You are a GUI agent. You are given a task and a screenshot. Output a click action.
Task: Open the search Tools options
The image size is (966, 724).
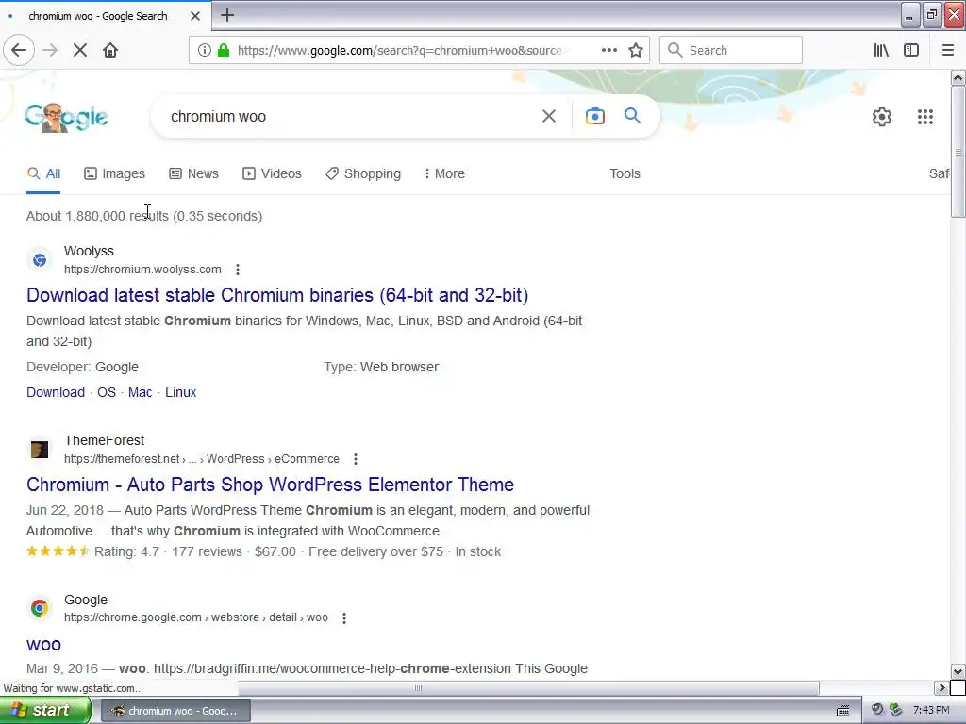point(625,173)
